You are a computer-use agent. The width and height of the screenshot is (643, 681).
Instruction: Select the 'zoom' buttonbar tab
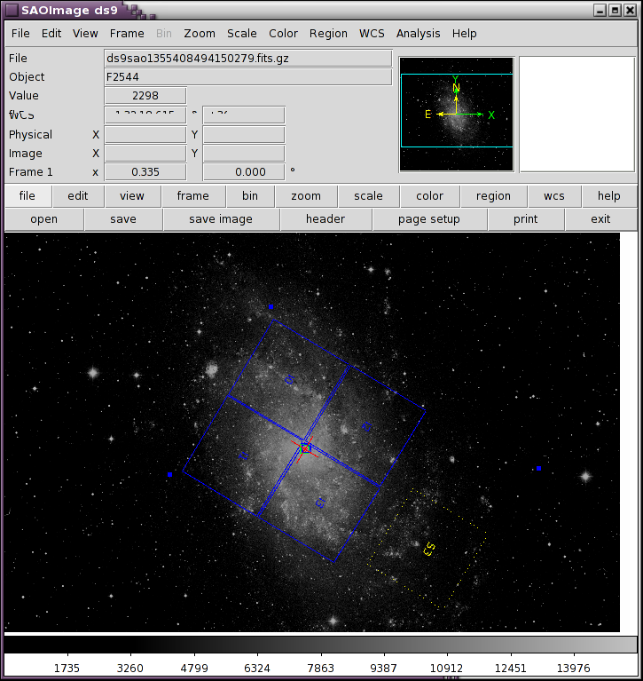point(306,196)
